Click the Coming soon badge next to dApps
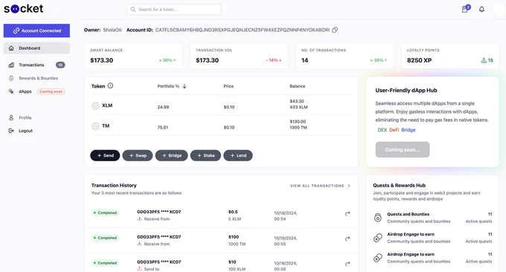 coord(51,91)
